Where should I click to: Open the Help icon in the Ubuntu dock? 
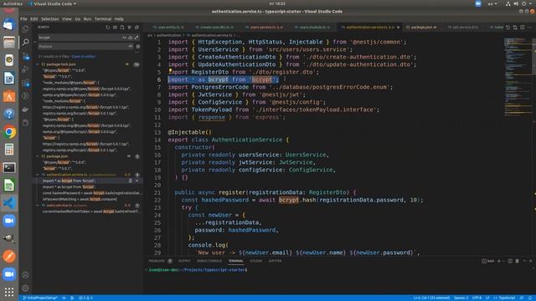click(9, 114)
